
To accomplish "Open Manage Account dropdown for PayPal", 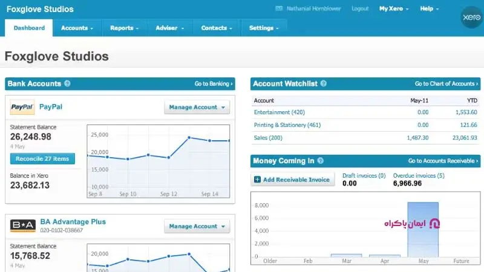I will 197,107.
